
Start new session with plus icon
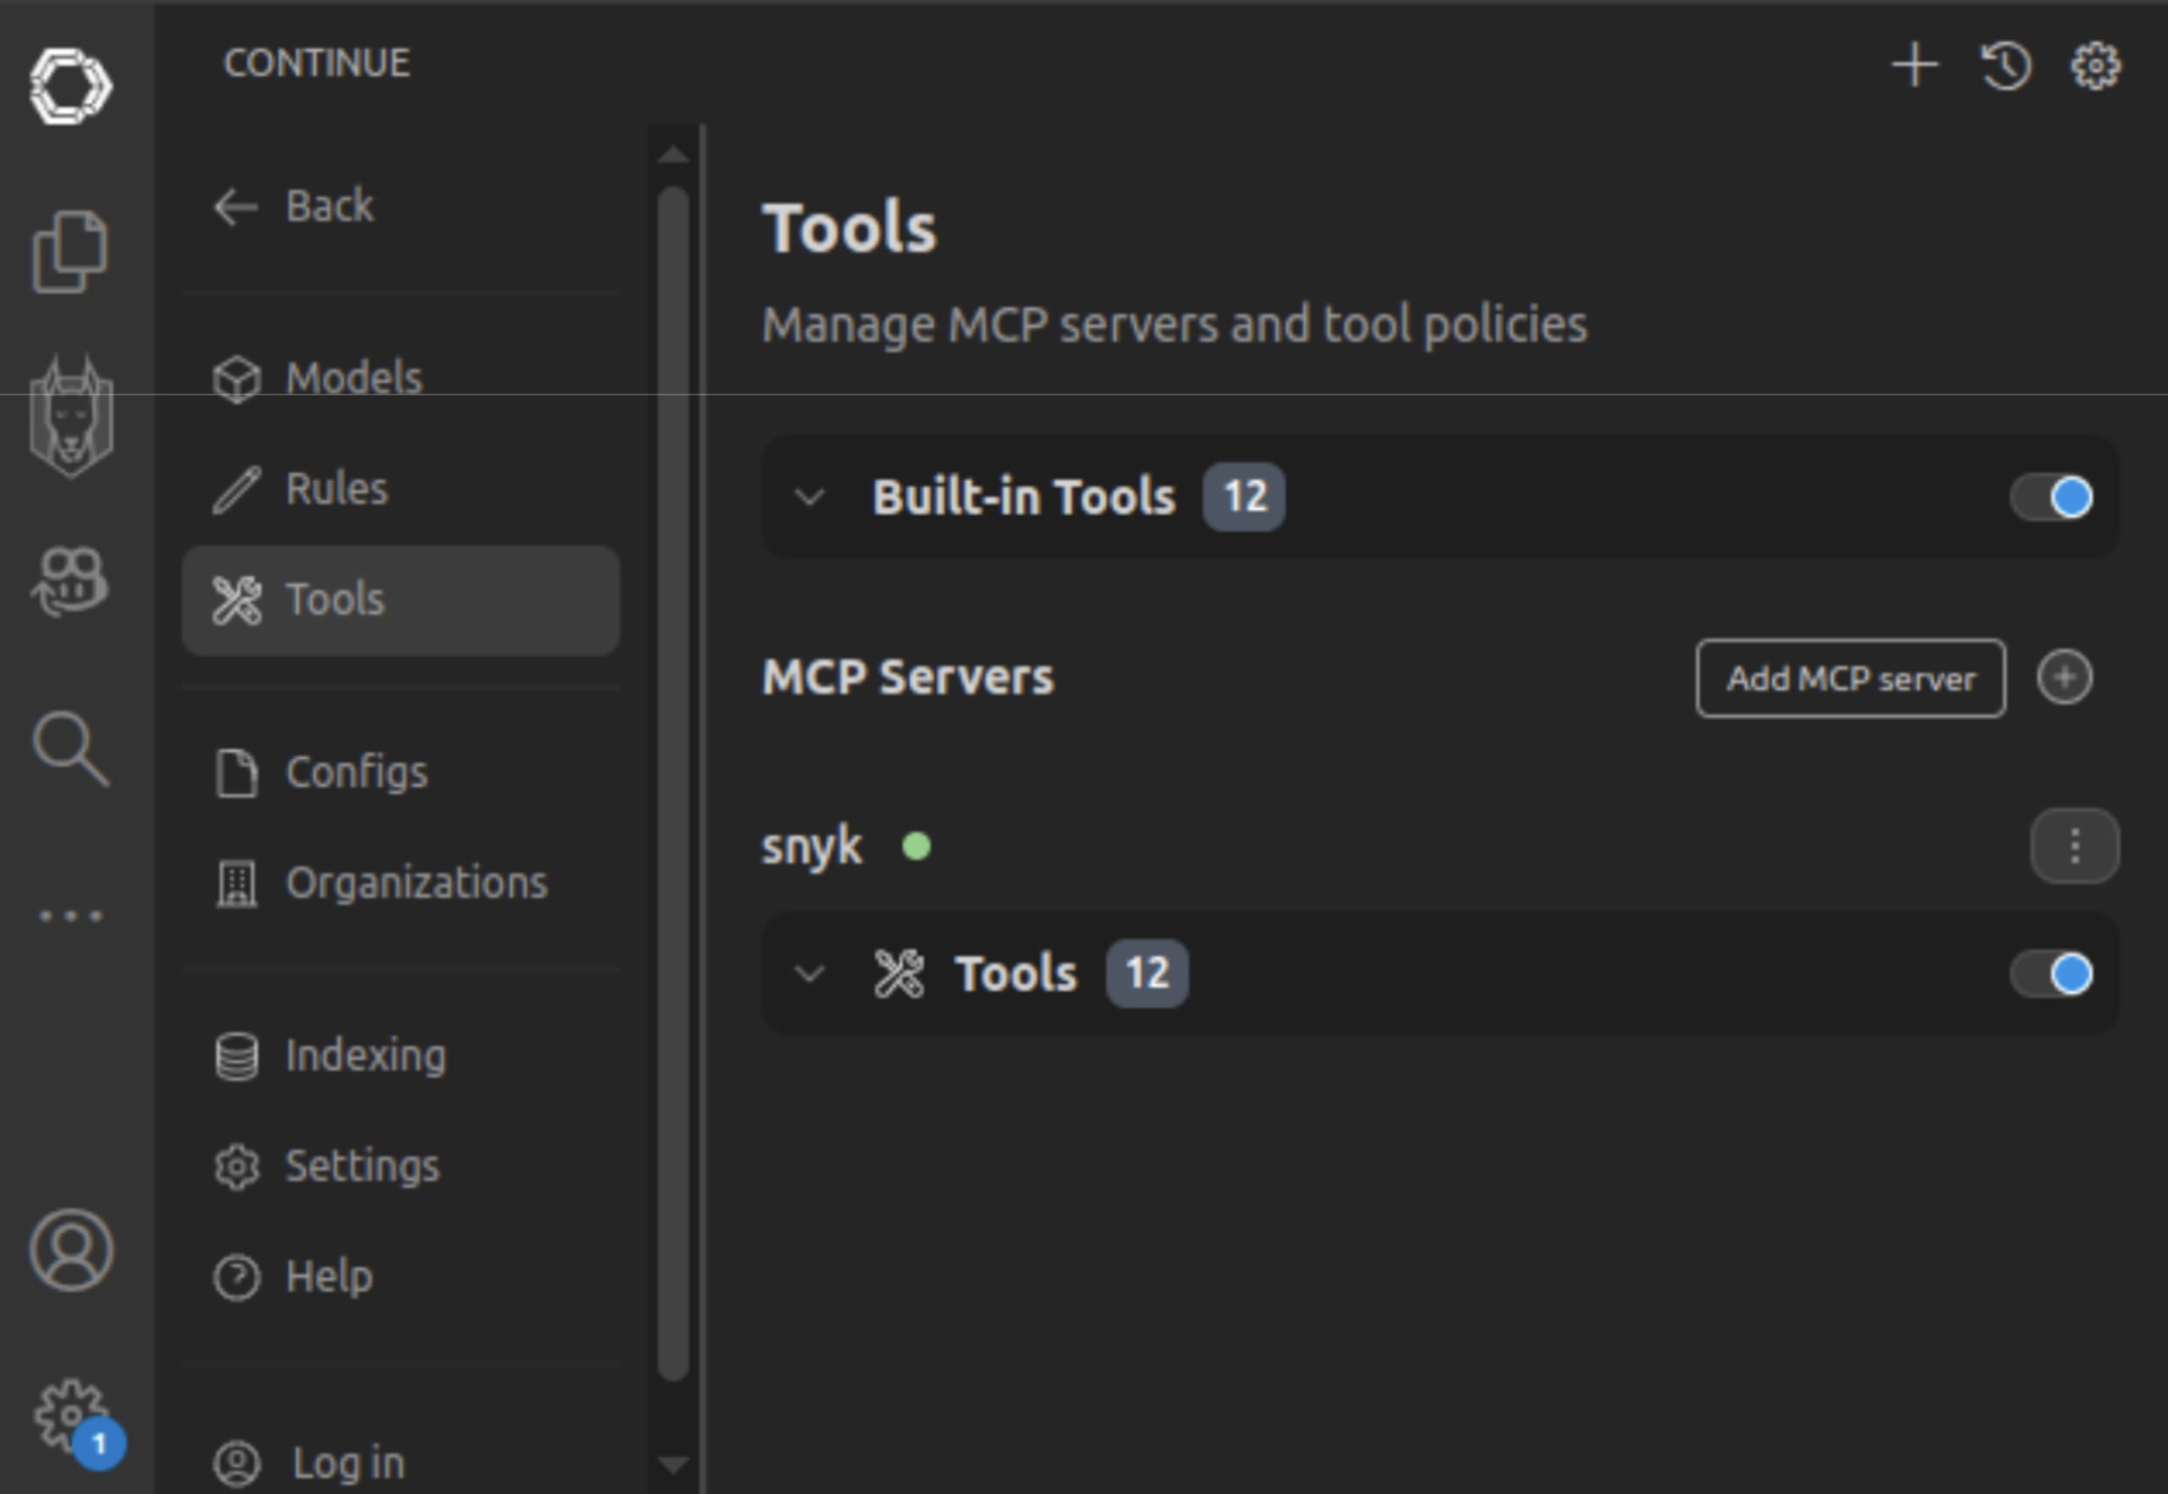pos(1914,65)
